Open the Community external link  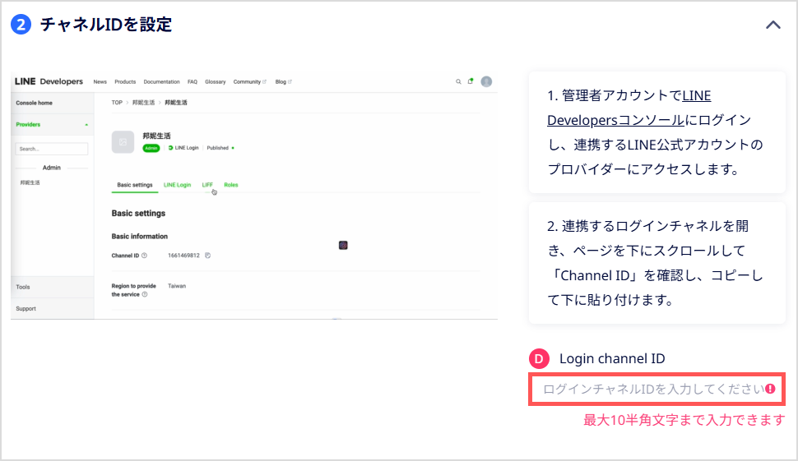[x=249, y=82]
